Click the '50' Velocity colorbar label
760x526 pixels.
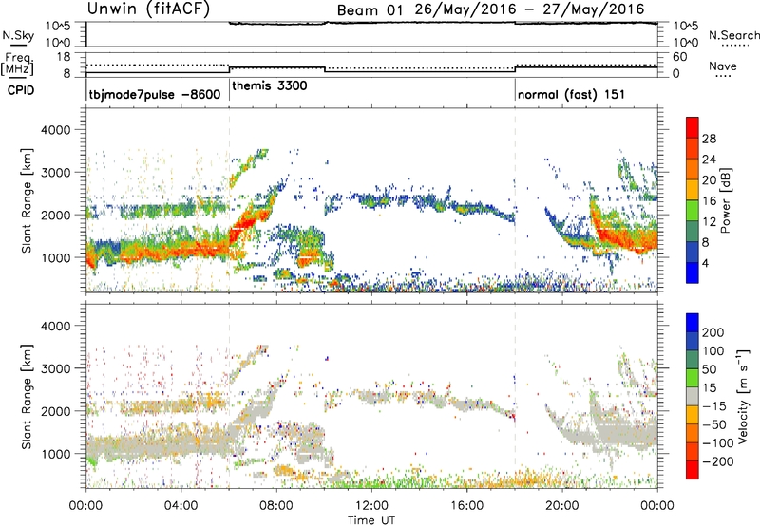(x=710, y=369)
